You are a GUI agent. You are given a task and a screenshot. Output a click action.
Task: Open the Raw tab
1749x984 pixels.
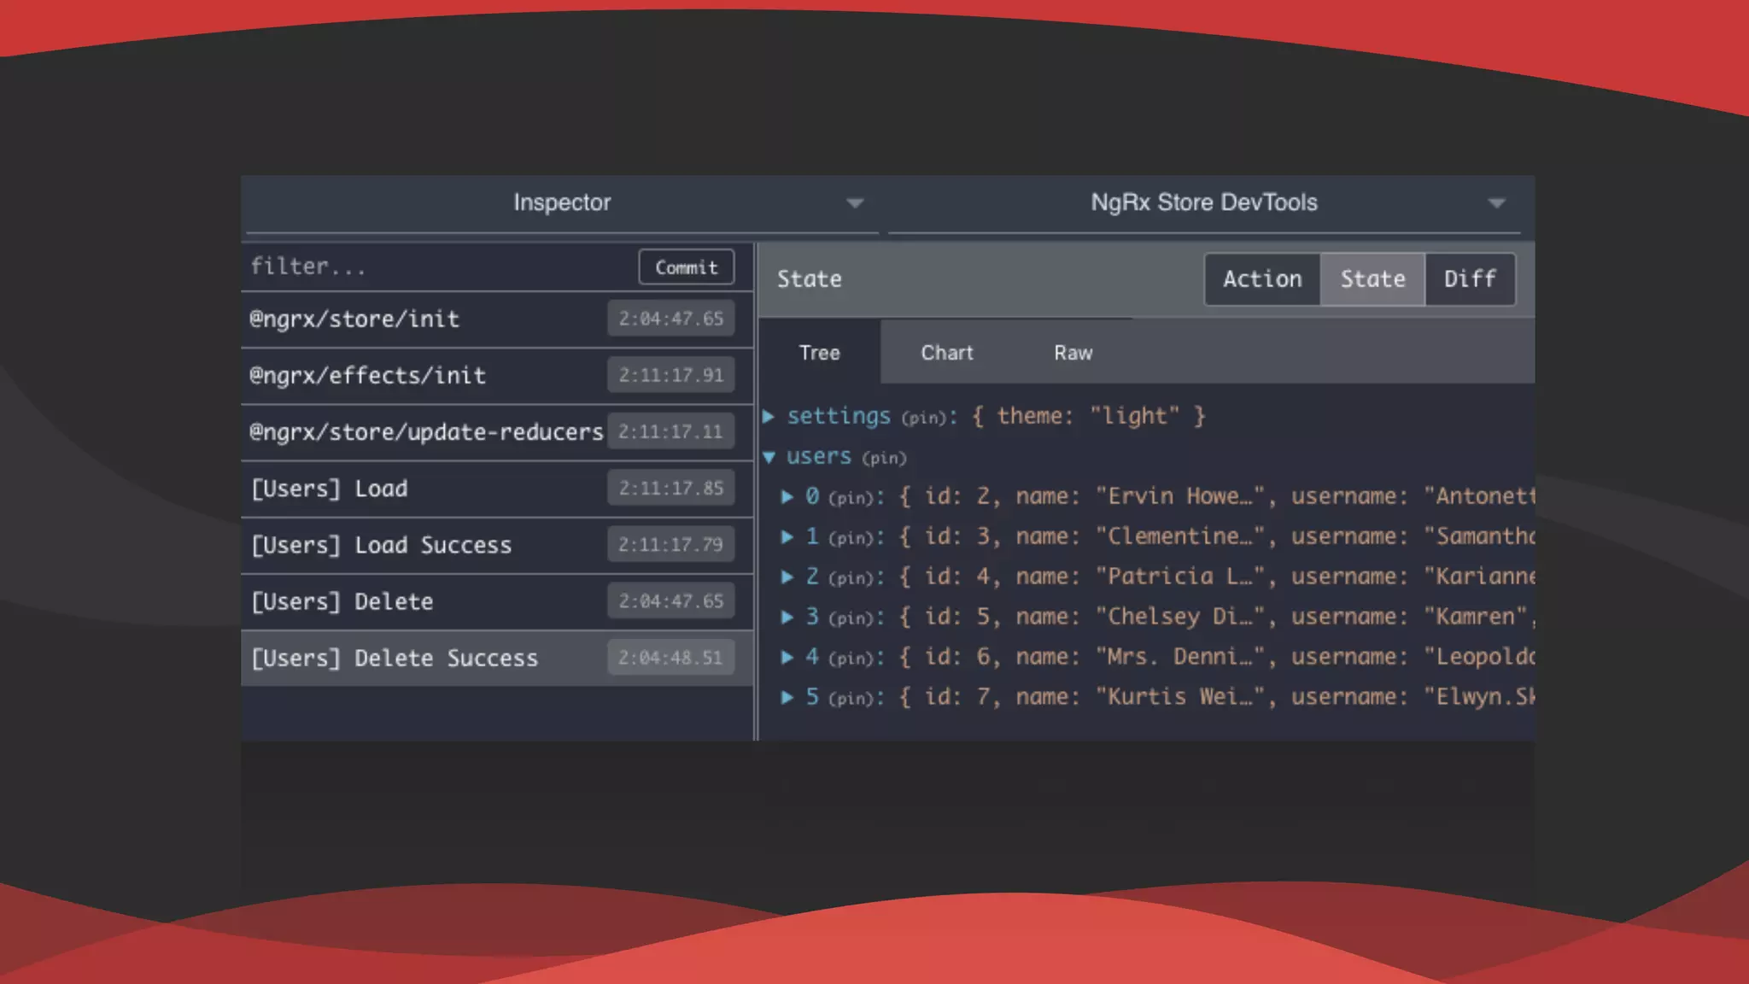(1073, 353)
